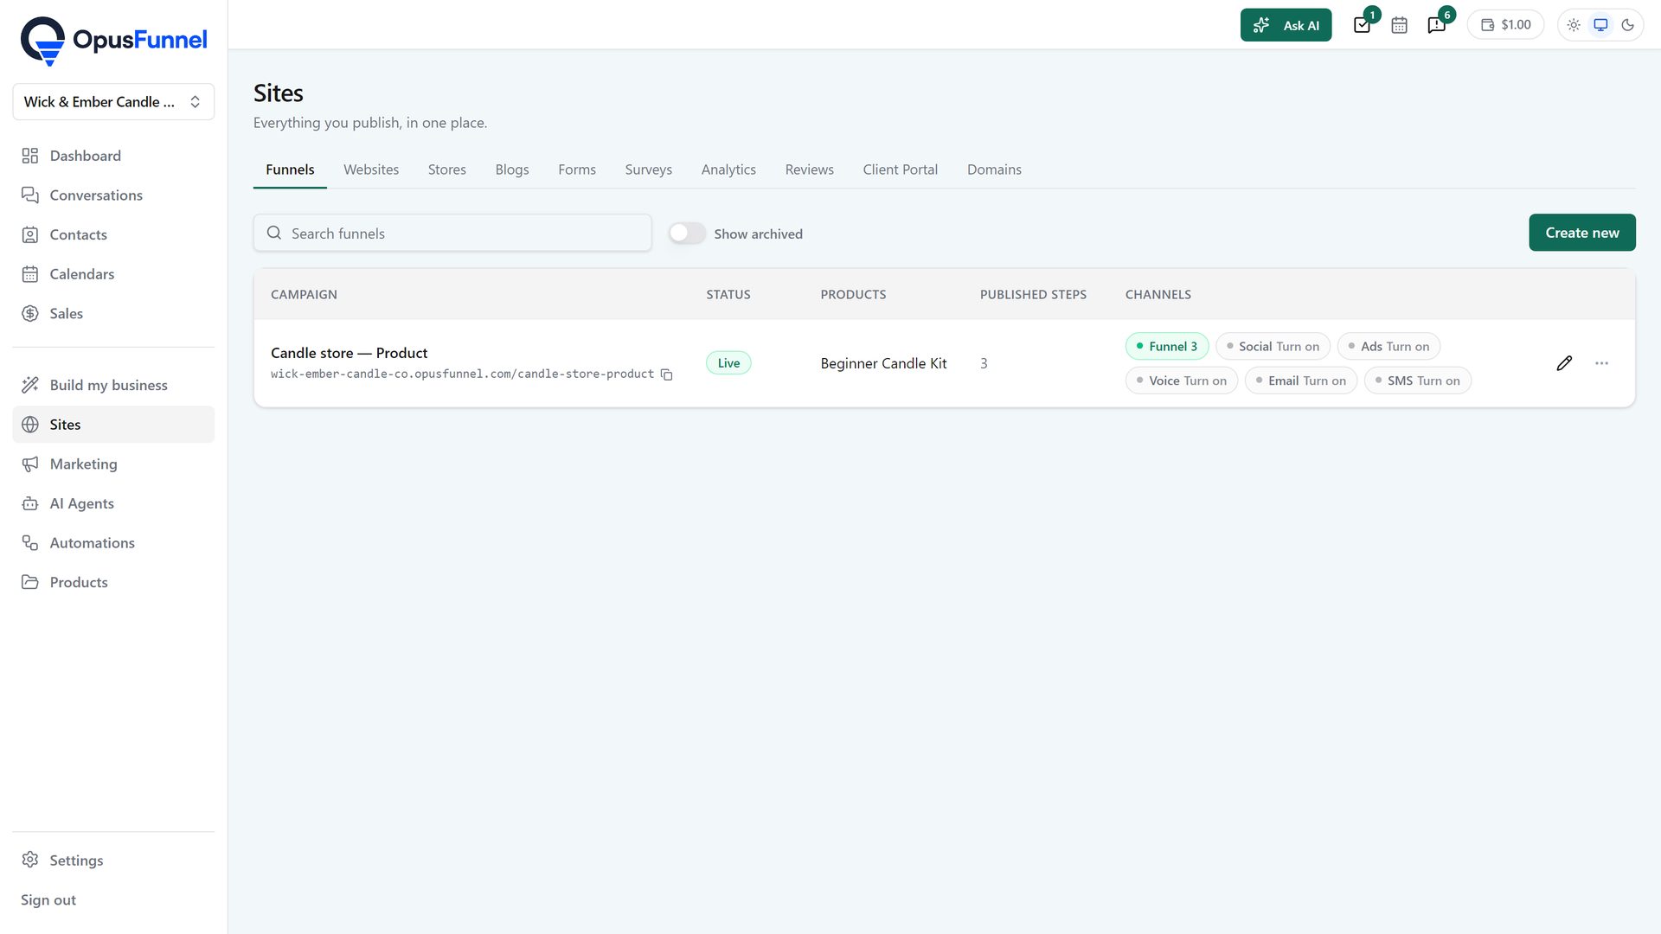The image size is (1661, 934).
Task: Click the CHANNELS column header
Action: (x=1158, y=295)
